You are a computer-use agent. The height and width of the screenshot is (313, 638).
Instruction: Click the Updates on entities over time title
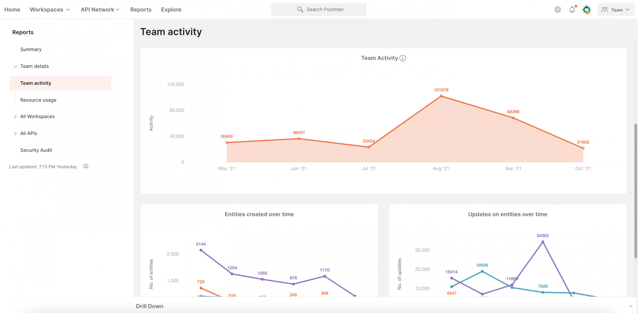coord(508,214)
